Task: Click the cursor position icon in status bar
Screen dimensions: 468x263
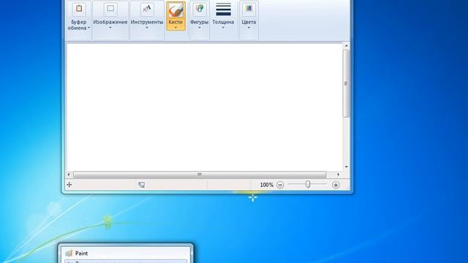Action: point(69,185)
